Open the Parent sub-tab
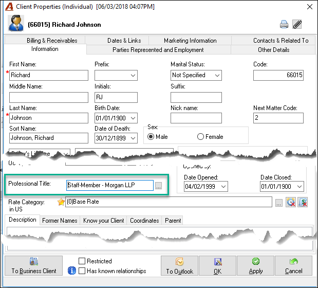Image resolution: width=318 pixels, height=288 pixels. [173, 221]
